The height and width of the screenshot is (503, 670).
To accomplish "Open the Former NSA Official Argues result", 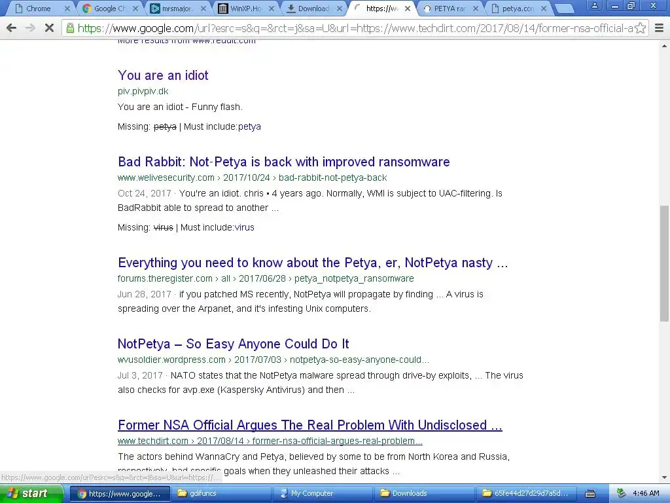I will pos(309,425).
